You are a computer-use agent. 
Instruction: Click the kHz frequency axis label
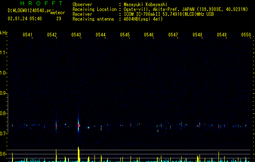4,33
